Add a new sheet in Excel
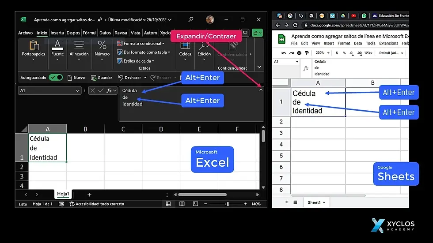This screenshot has width=433, height=243. [89, 195]
